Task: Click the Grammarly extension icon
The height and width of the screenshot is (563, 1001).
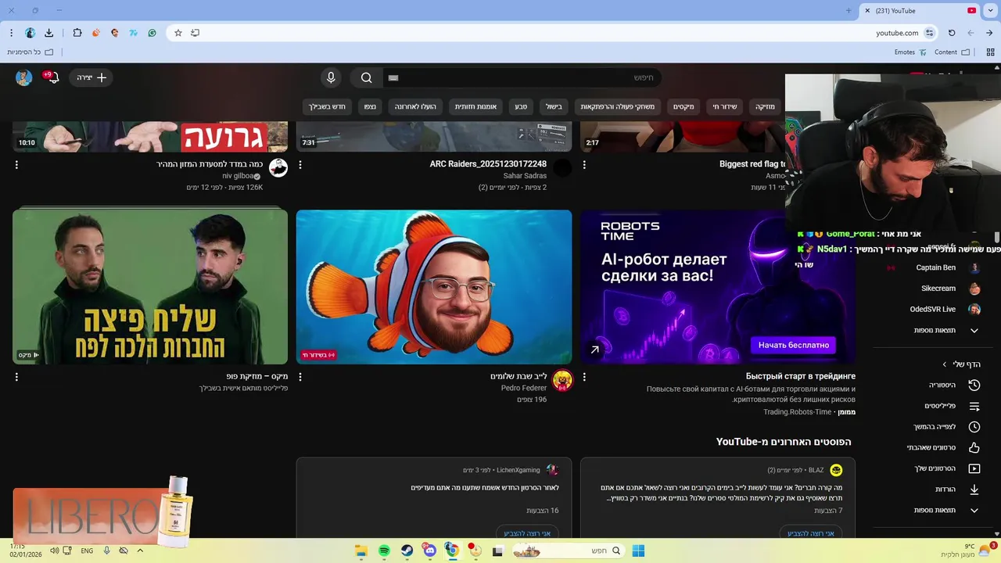Action: (x=152, y=33)
